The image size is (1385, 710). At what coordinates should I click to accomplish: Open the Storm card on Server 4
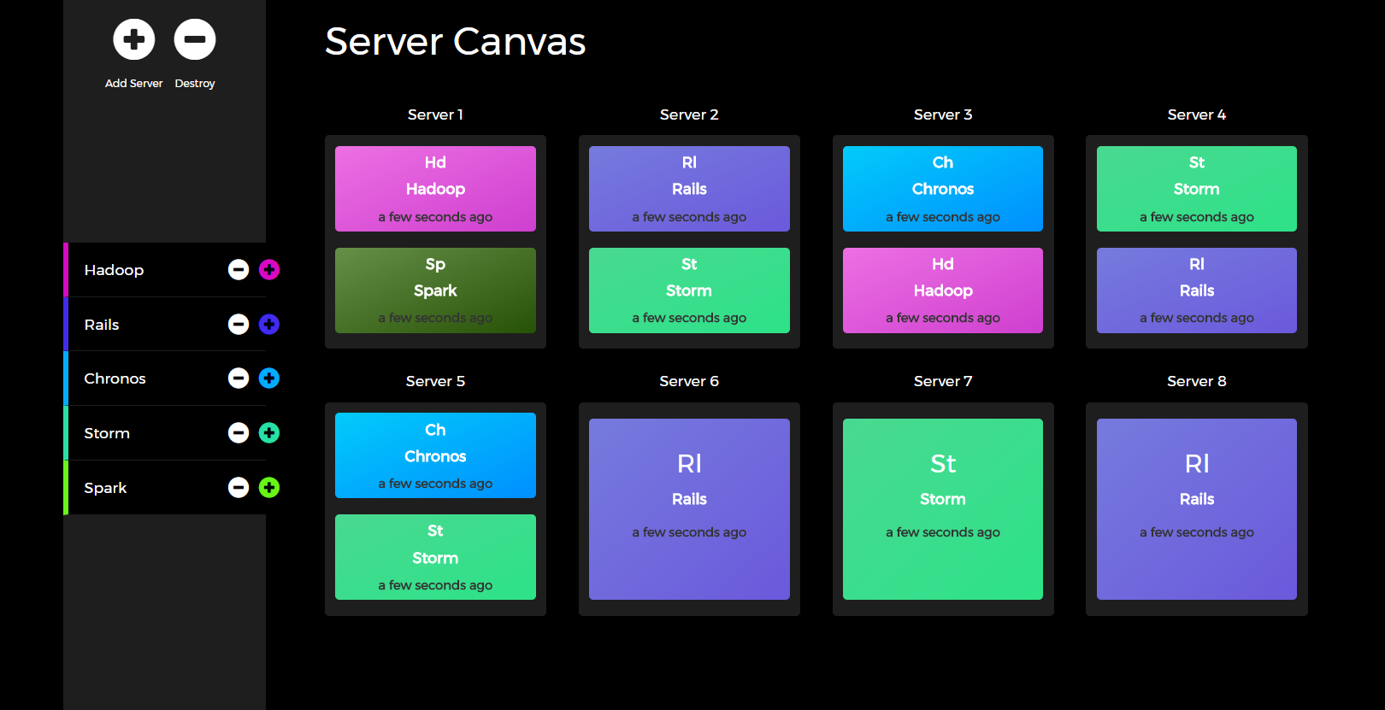tap(1197, 189)
